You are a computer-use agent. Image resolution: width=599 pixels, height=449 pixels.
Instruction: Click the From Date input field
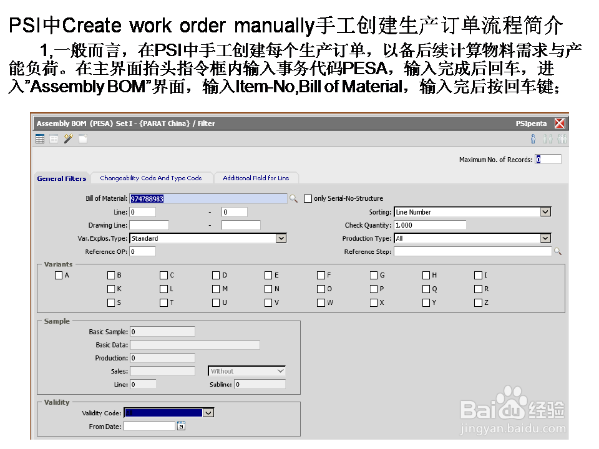[149, 426]
